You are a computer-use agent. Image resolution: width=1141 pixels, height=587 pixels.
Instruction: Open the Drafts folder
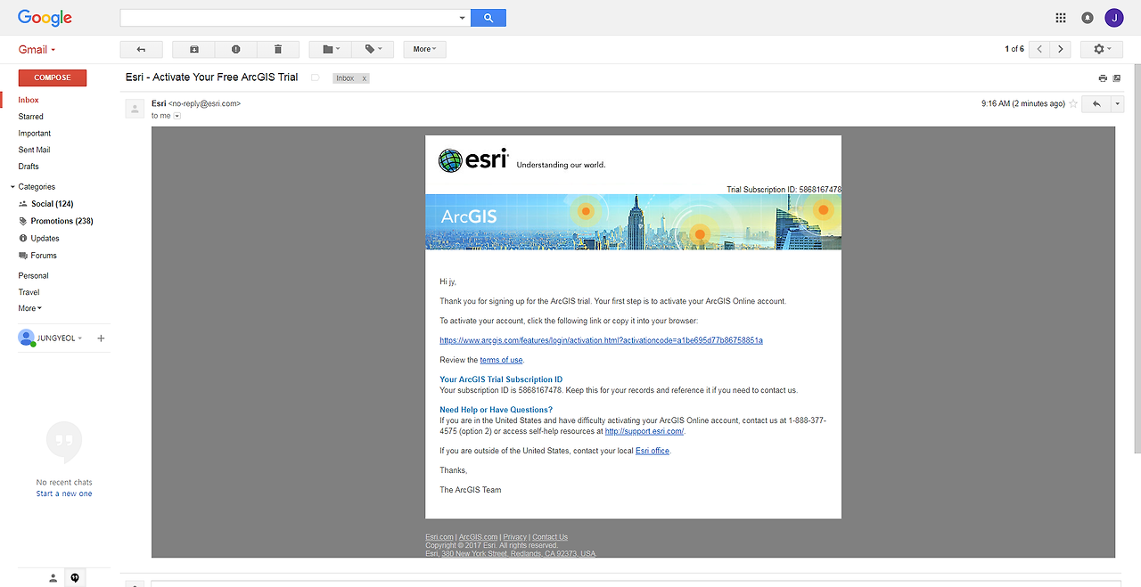pos(29,167)
